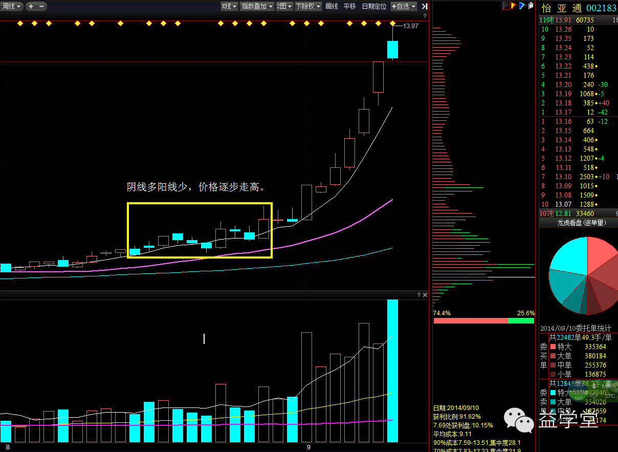Click the tallest cyan volume bar
The width and height of the screenshot is (618, 452).
[392, 371]
